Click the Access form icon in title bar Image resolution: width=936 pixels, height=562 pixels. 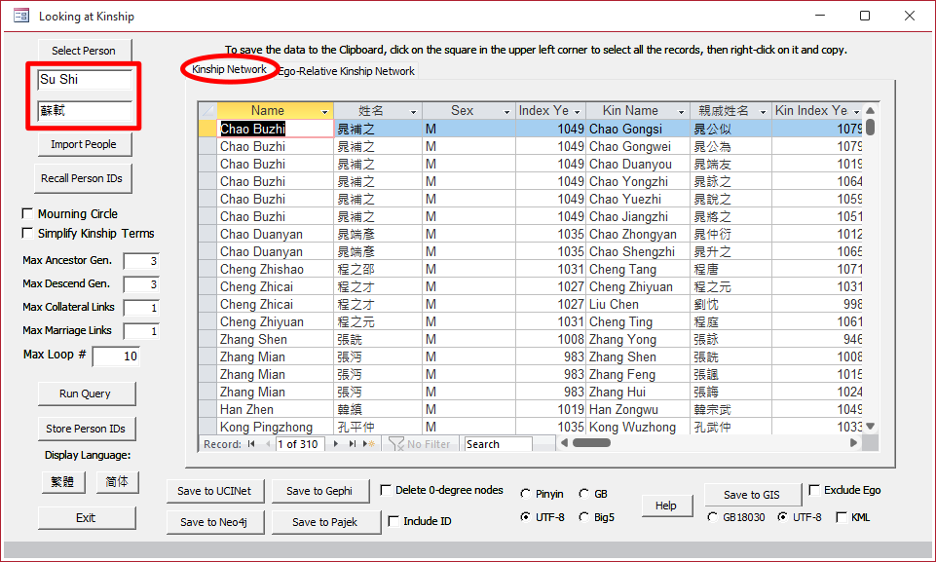click(x=20, y=16)
